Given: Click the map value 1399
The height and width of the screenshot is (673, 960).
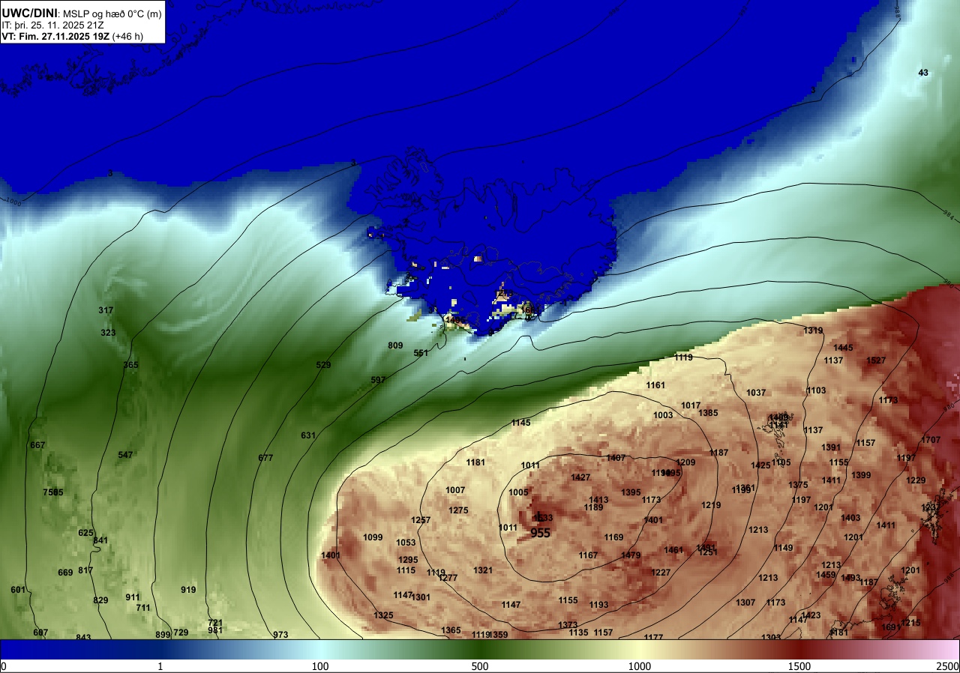Looking at the screenshot, I should [861, 475].
